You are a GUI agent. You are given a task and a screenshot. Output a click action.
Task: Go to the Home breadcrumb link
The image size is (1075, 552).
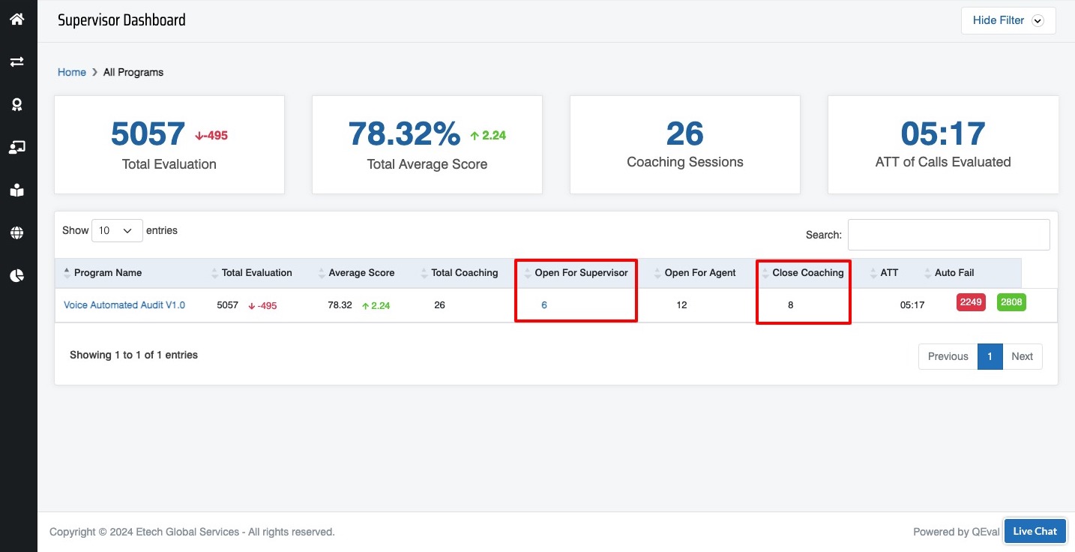(72, 72)
